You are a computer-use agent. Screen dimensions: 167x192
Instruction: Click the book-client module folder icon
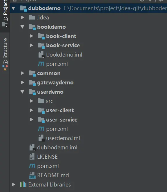coord(41,36)
